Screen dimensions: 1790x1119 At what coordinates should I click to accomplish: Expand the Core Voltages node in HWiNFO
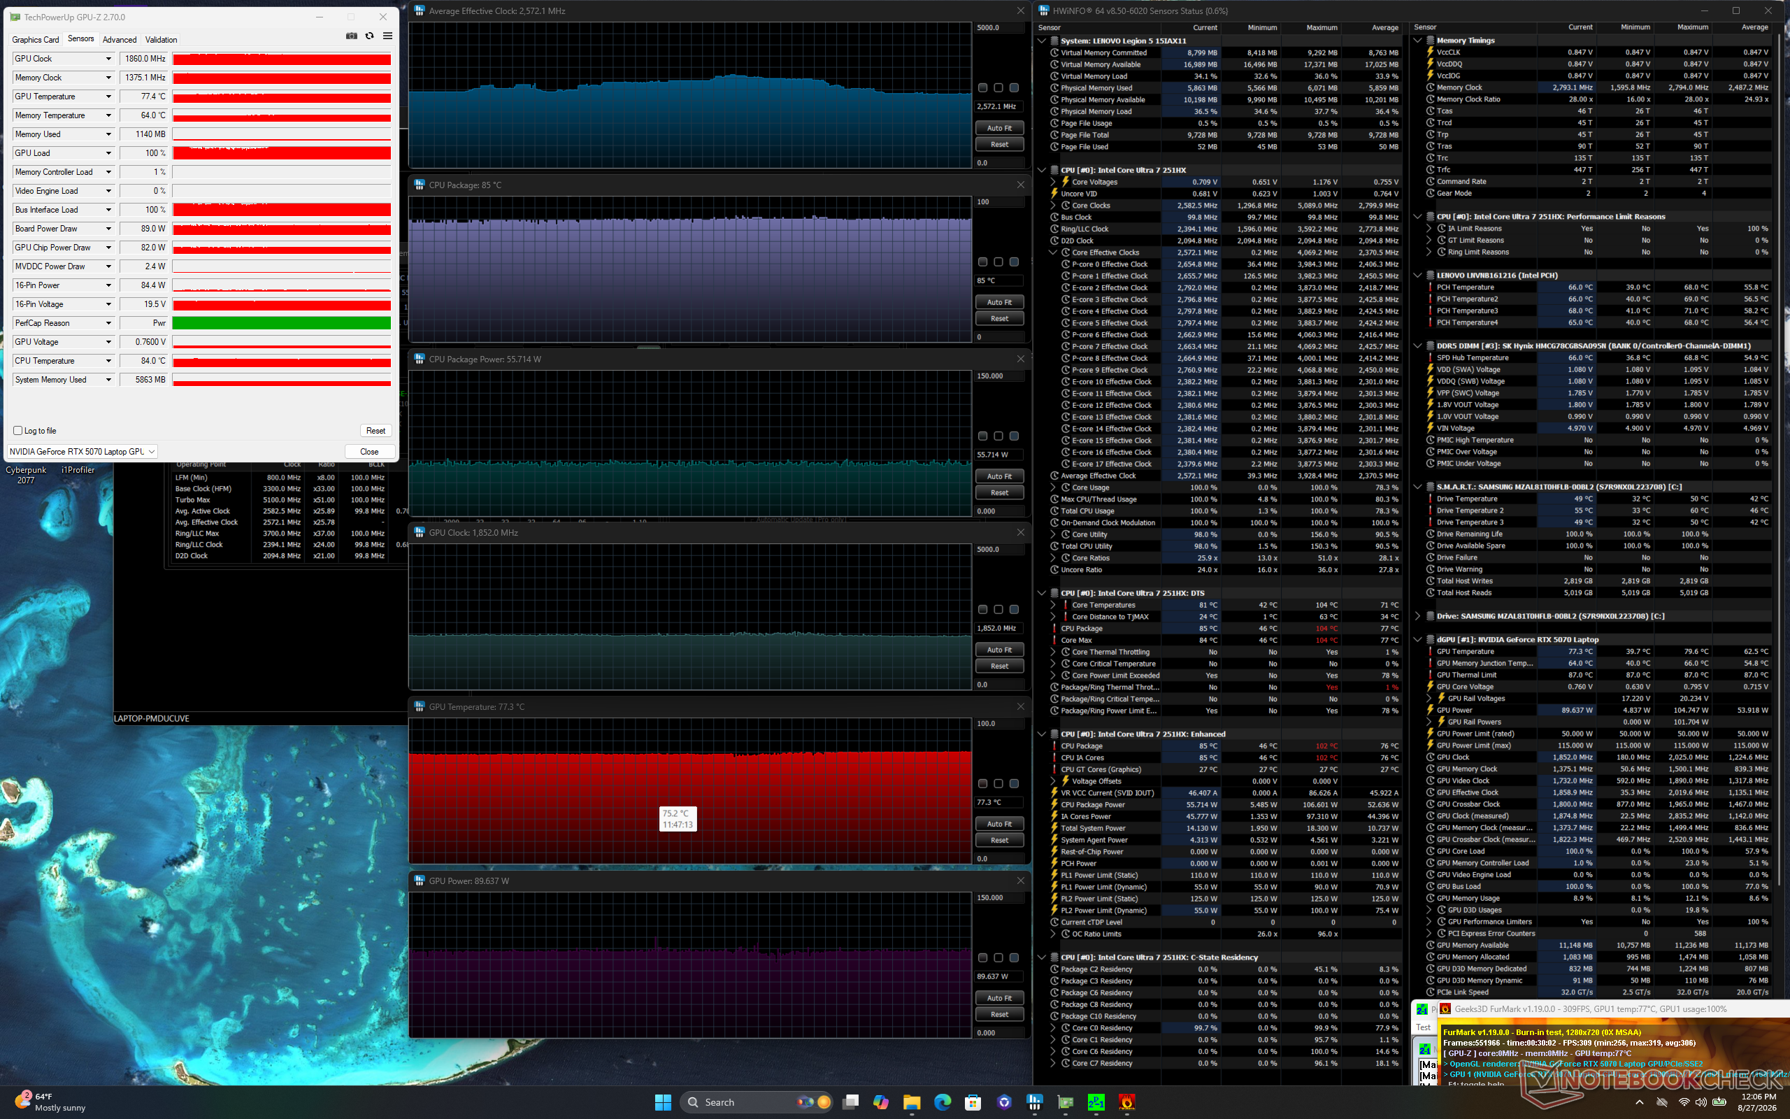1053,182
